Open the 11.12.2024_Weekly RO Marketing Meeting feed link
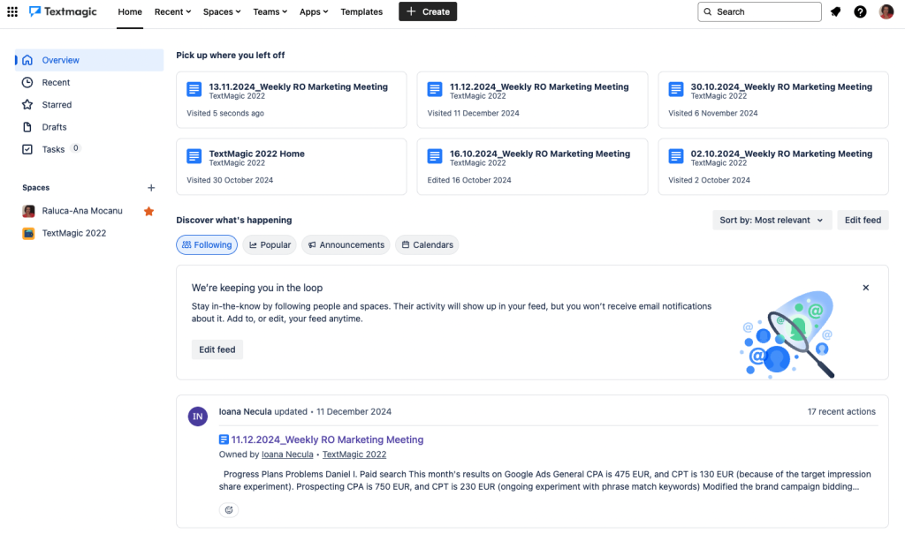Image resolution: width=905 pixels, height=533 pixels. pos(327,439)
